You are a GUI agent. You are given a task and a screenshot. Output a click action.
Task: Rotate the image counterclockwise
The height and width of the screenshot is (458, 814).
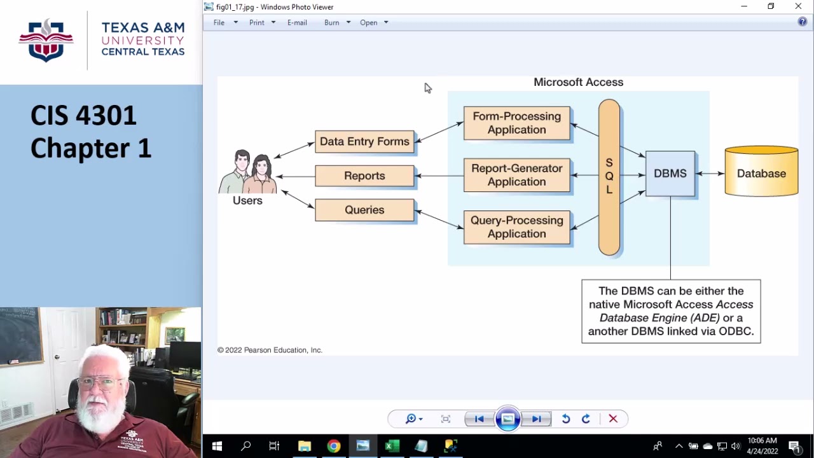(x=565, y=419)
